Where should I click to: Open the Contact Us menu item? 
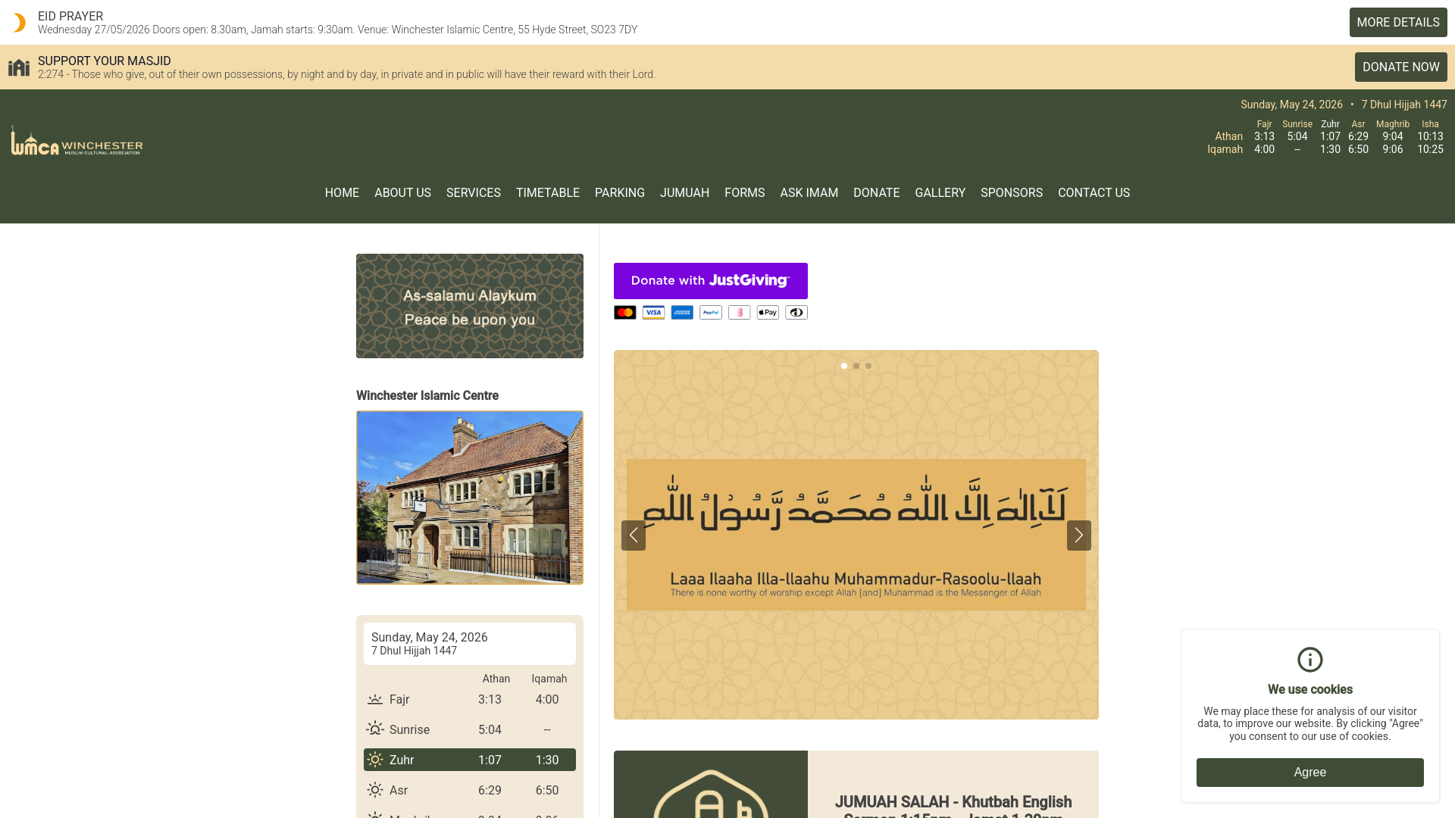1094,193
